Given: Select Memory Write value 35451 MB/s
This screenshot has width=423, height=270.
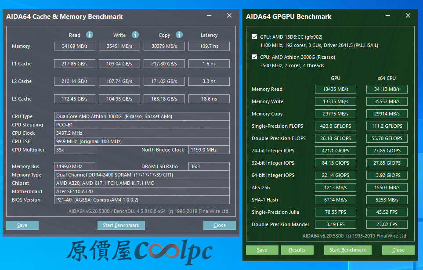Looking at the screenshot, I should pyautogui.click(x=119, y=46).
